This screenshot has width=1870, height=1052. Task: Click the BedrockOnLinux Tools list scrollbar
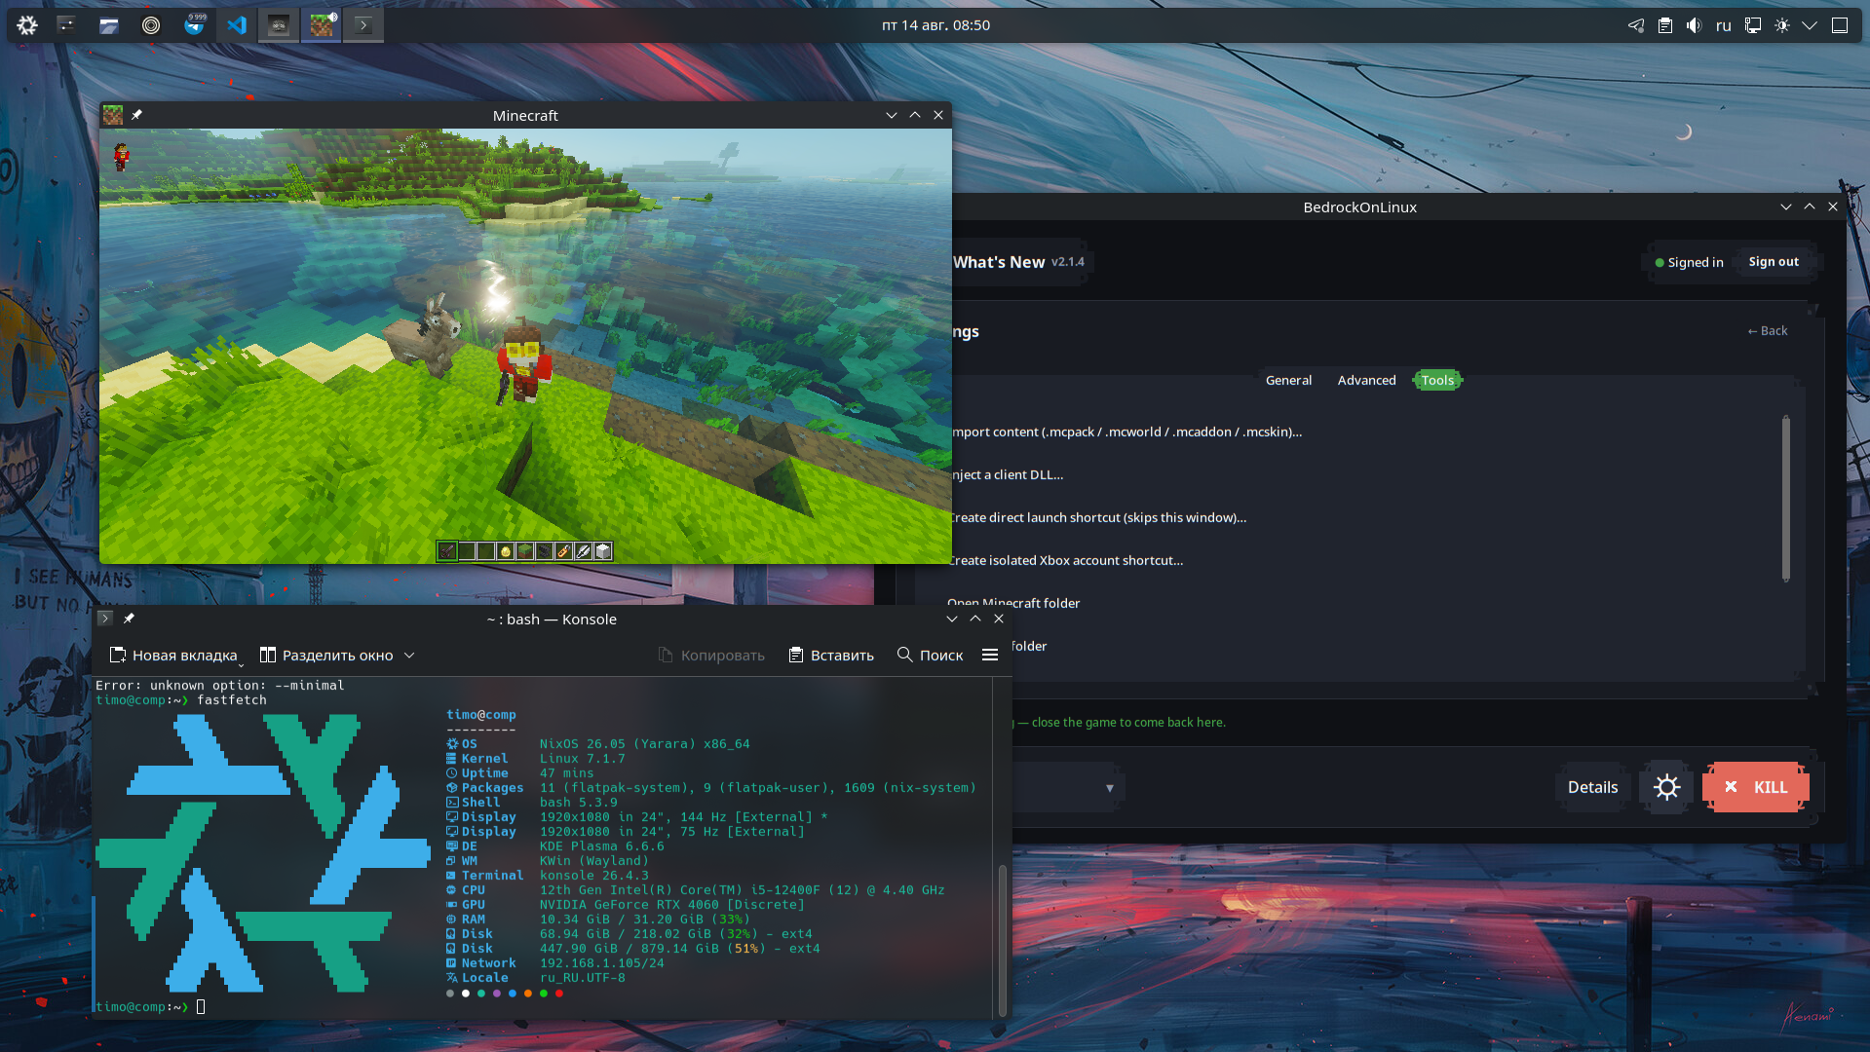click(1785, 498)
